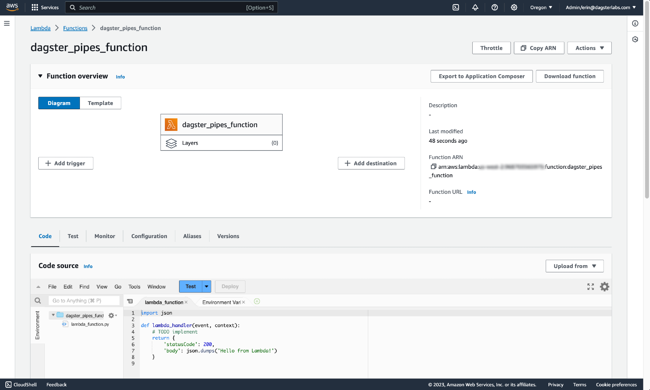Open AWS settings via the gear icon

[x=514, y=7]
